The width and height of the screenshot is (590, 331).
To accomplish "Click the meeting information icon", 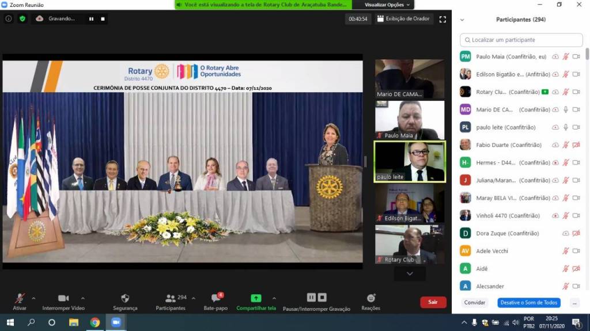I will click(9, 18).
